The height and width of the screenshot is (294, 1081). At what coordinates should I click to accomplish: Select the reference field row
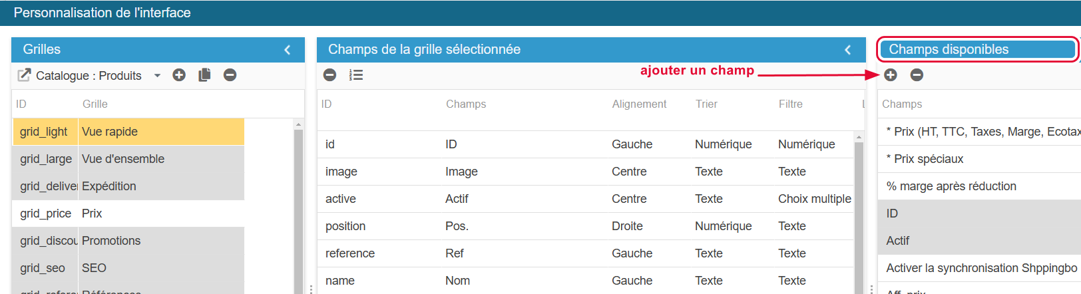point(586,253)
